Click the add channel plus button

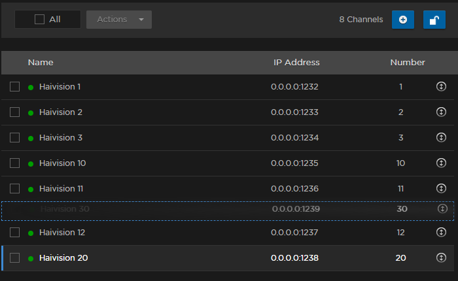tap(402, 20)
